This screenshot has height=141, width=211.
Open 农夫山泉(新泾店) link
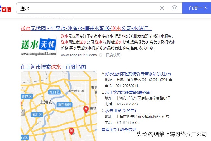[120, 111]
